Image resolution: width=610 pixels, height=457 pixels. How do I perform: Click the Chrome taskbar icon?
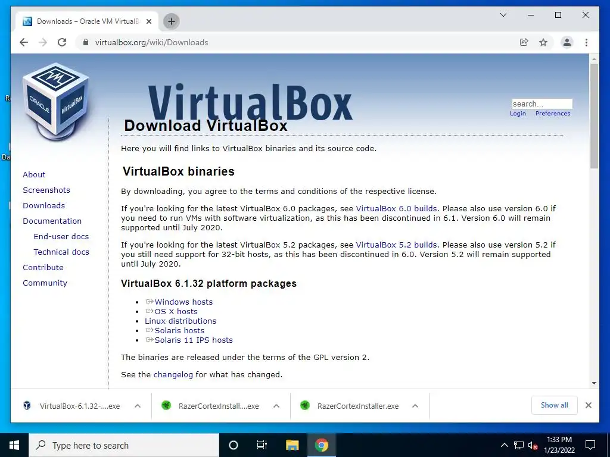[322, 445]
